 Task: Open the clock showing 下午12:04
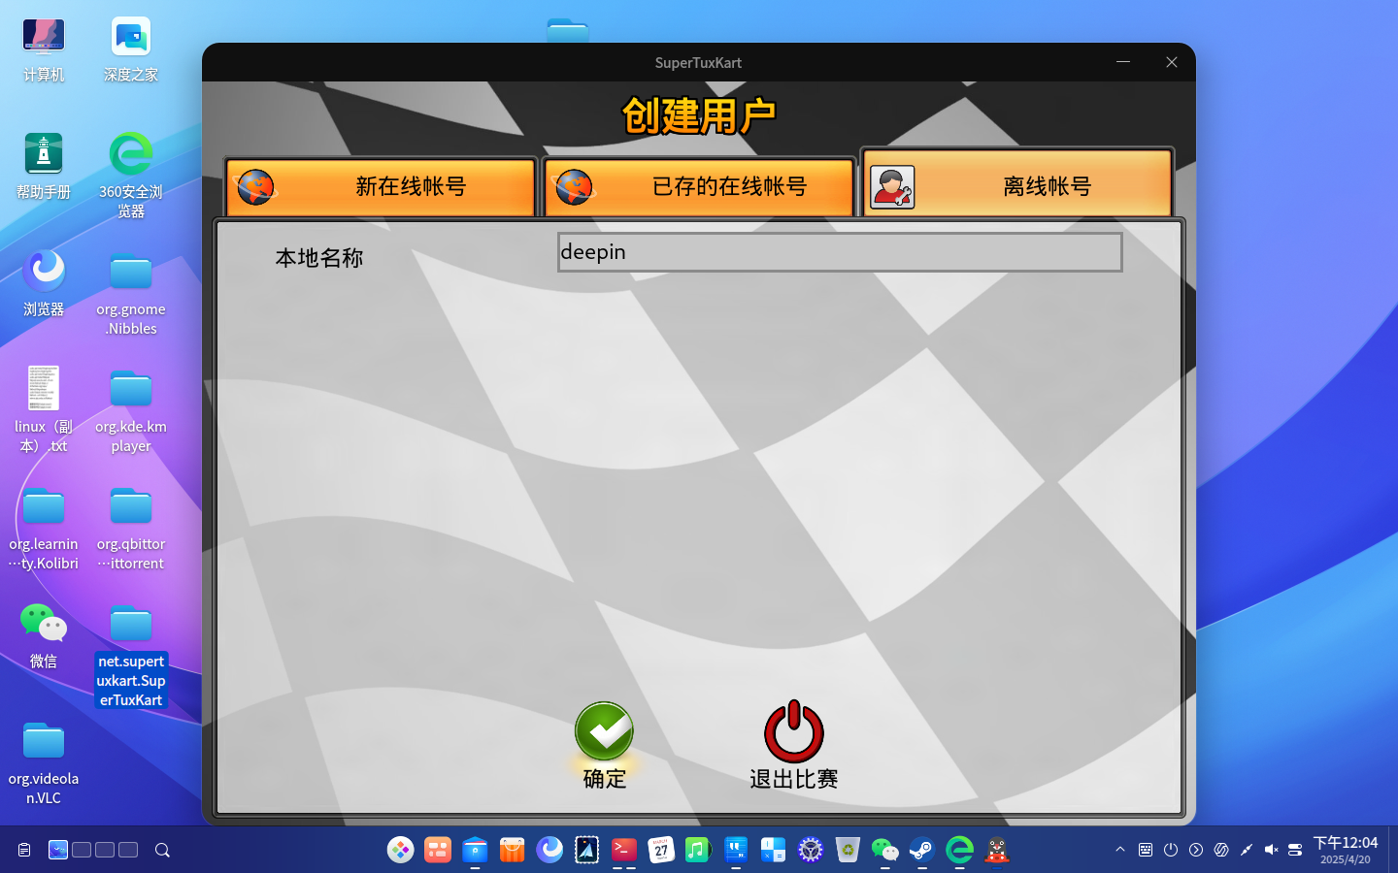tap(1346, 850)
